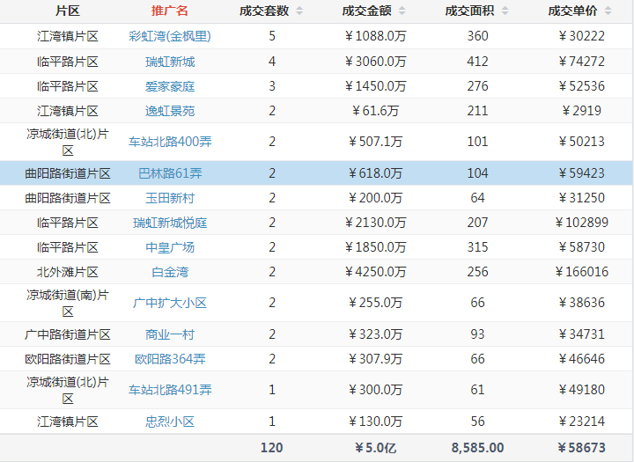634x462 pixels.
Task: Select 北外滩片区 district cell
Action: 68,272
